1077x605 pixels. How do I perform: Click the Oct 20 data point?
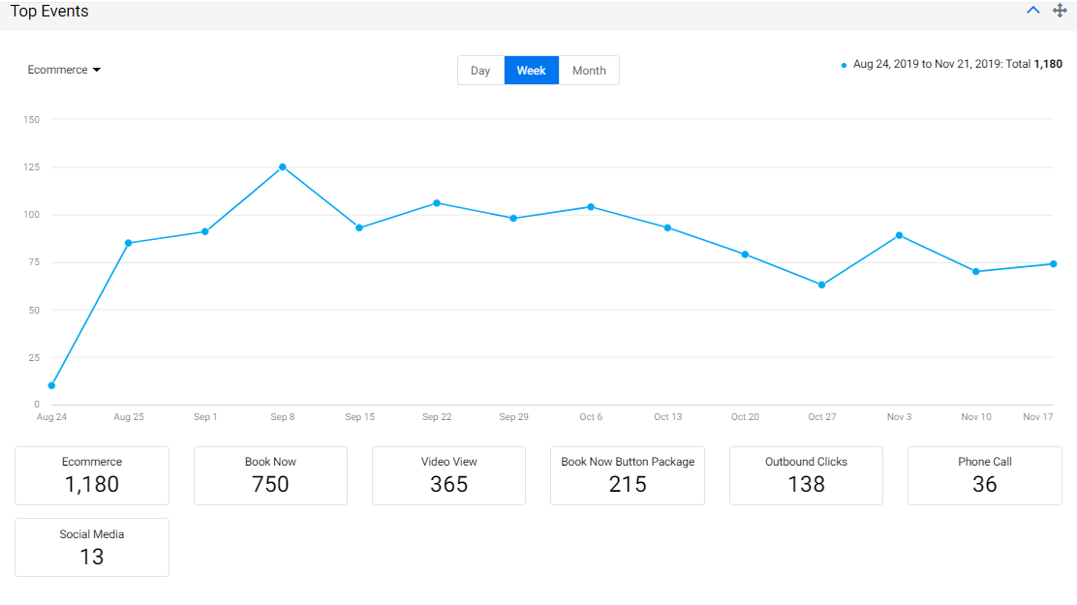745,255
